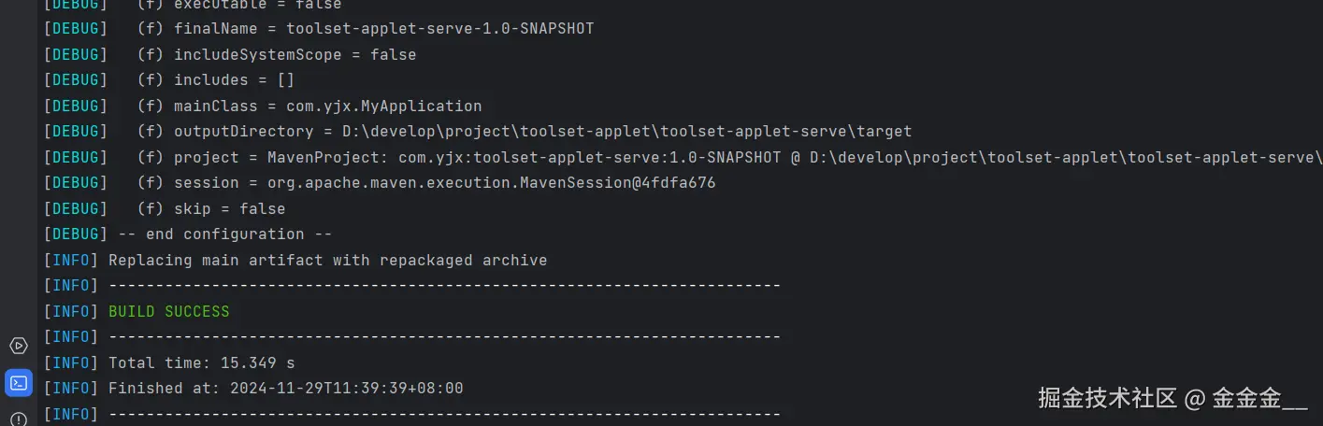The width and height of the screenshot is (1323, 426).
Task: Open the Problems tool window icon
Action: click(x=18, y=419)
